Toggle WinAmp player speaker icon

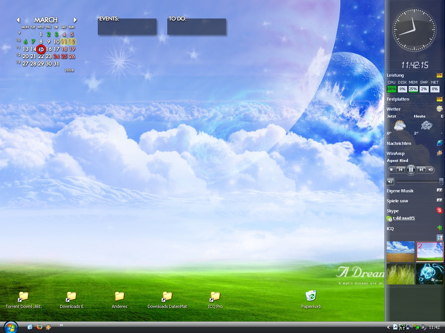pos(431,170)
